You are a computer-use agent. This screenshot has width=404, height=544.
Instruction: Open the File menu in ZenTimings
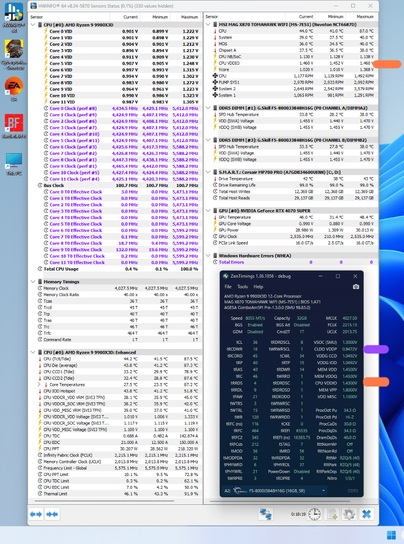pos(228,287)
